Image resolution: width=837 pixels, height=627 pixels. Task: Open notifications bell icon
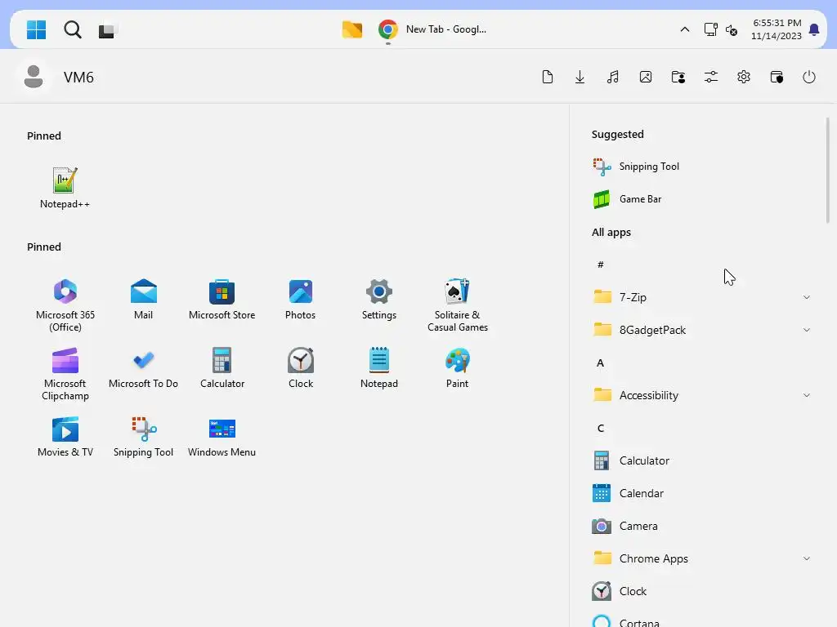click(814, 30)
